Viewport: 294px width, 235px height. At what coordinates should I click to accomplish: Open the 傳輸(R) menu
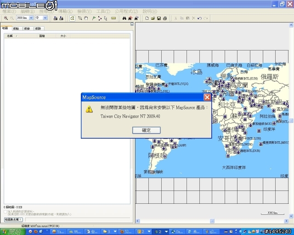(65, 11)
